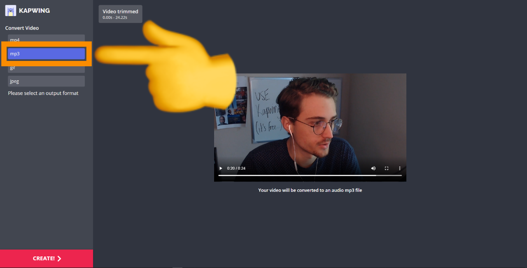Open the Video trimmed info box
This screenshot has width=527, height=268.
(x=121, y=14)
